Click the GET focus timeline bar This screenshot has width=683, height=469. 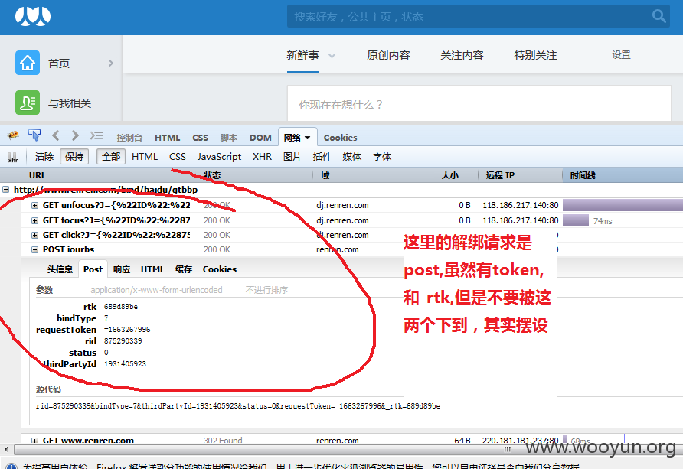coord(575,220)
